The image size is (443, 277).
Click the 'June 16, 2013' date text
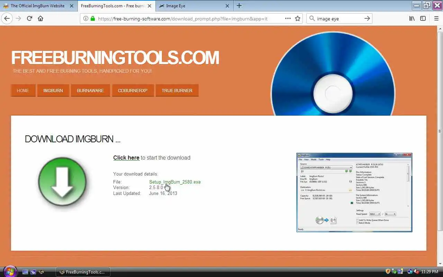tap(163, 193)
